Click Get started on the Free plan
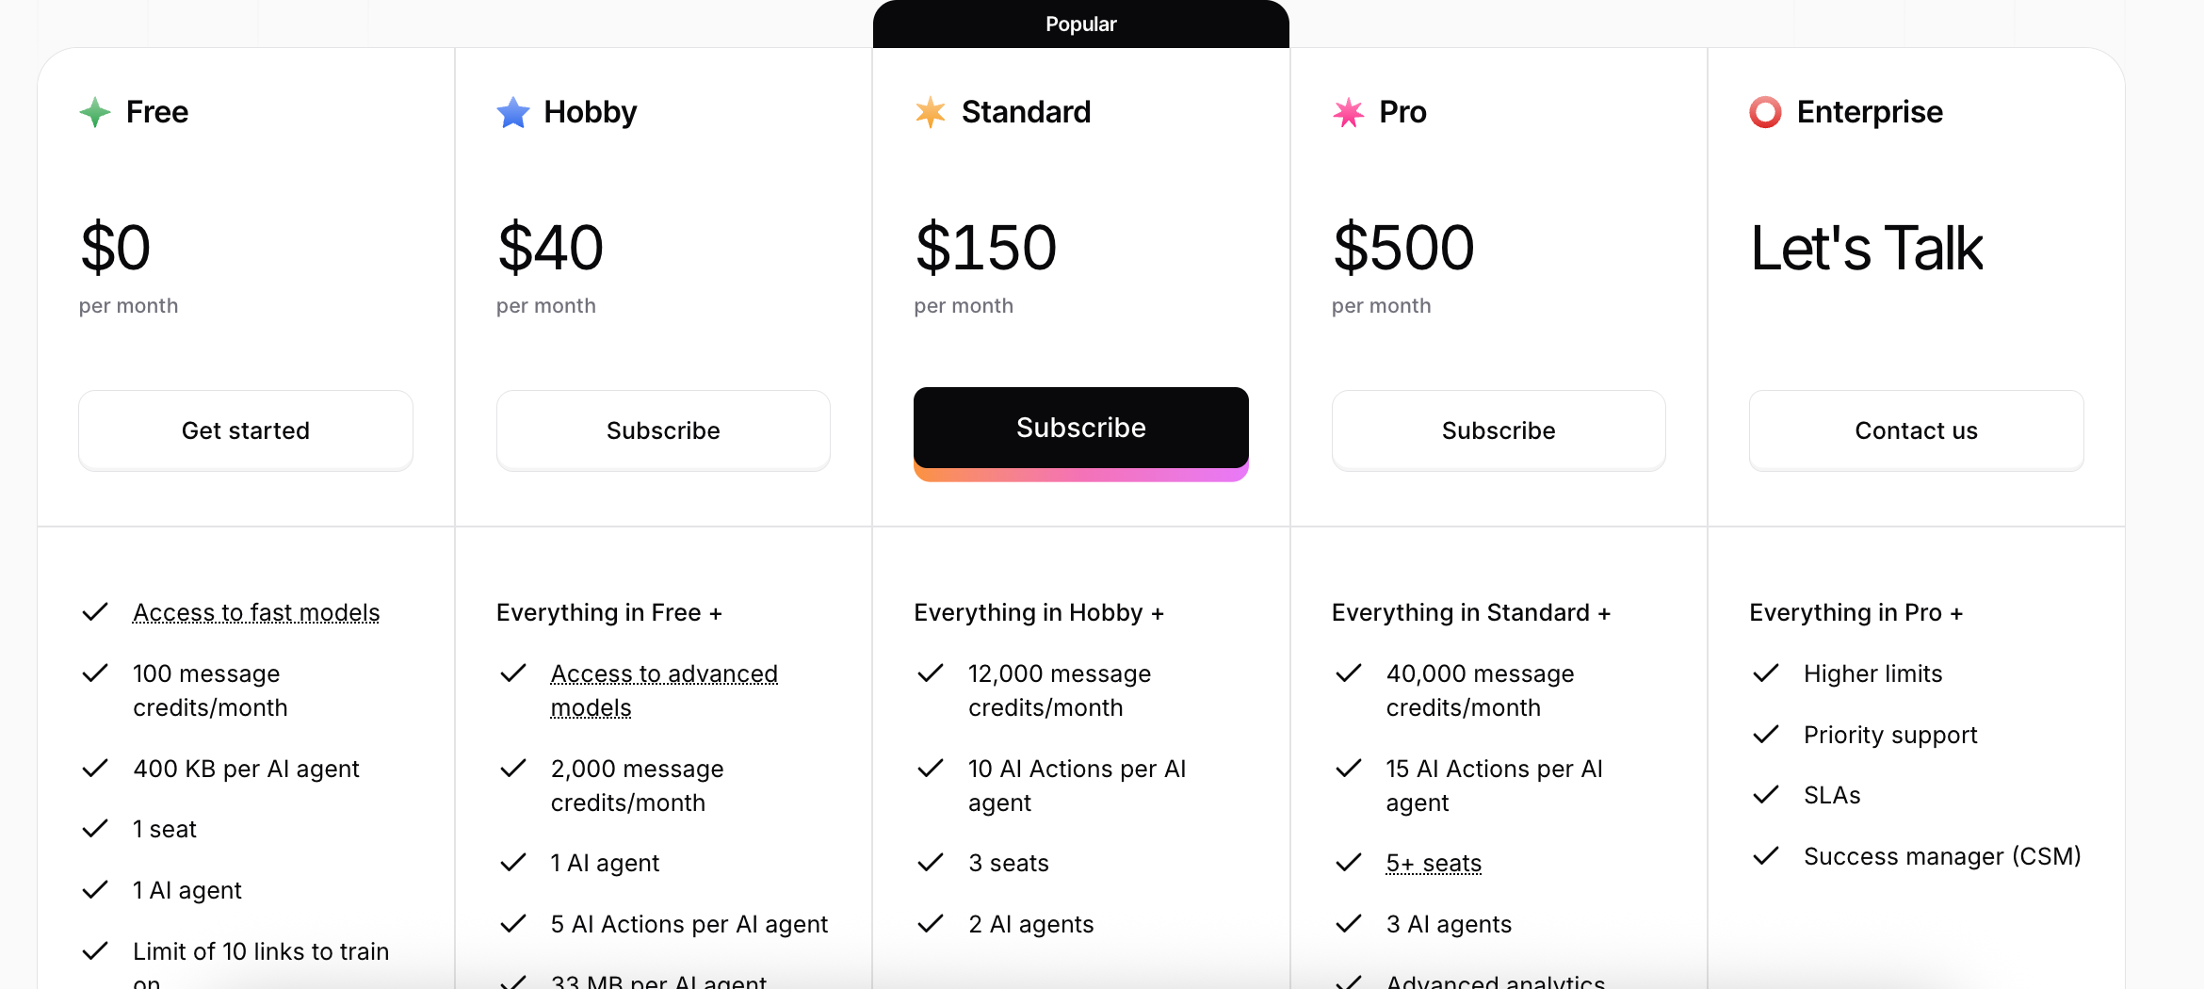This screenshot has width=2204, height=989. click(246, 430)
